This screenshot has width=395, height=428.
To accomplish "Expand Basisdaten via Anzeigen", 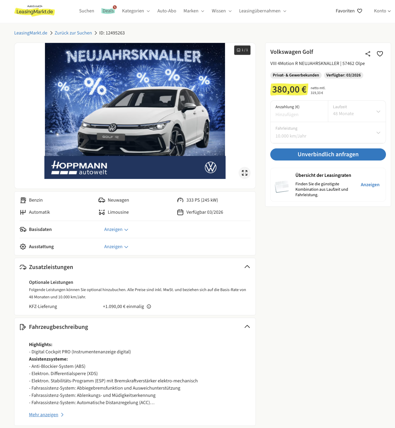I will (x=116, y=229).
